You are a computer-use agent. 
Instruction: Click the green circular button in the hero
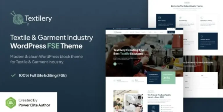(x=115, y=64)
